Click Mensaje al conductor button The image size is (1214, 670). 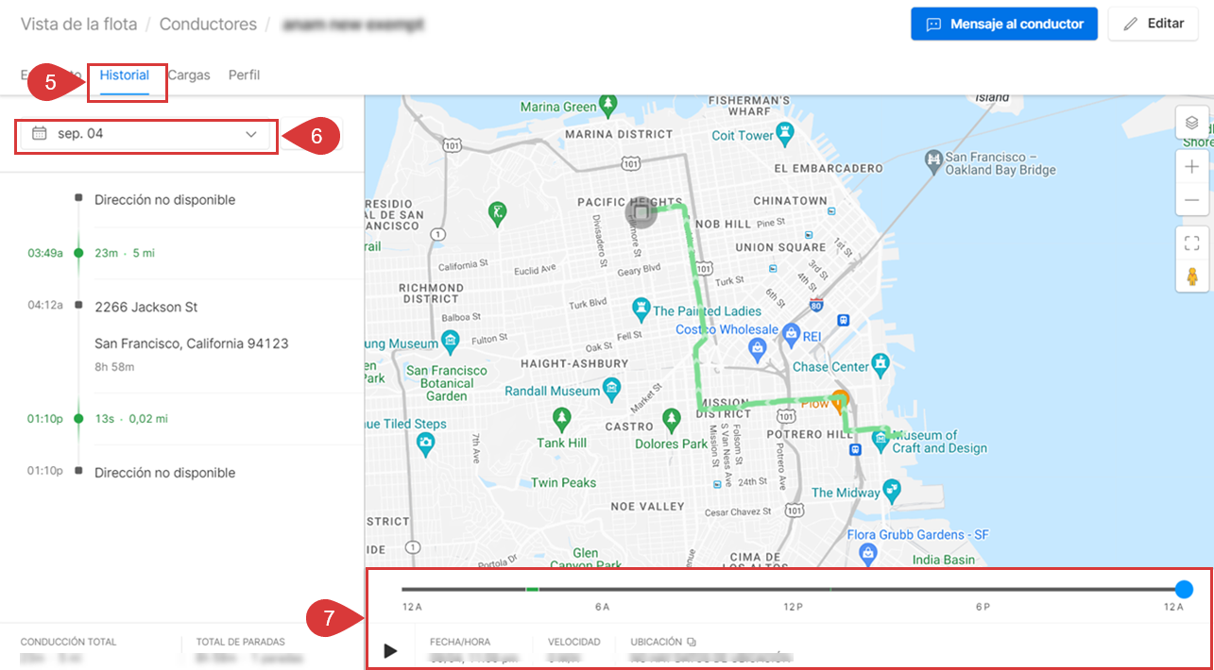[x=1004, y=25]
